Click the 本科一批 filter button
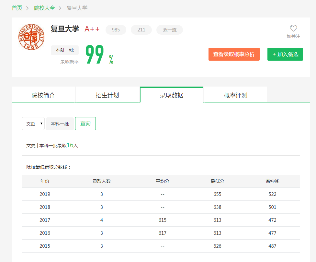The width and height of the screenshot is (316, 262). pyautogui.click(x=60, y=124)
